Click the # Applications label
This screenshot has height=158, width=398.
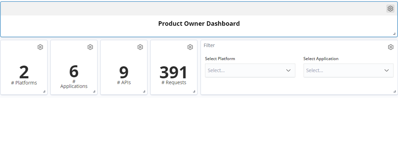click(74, 84)
